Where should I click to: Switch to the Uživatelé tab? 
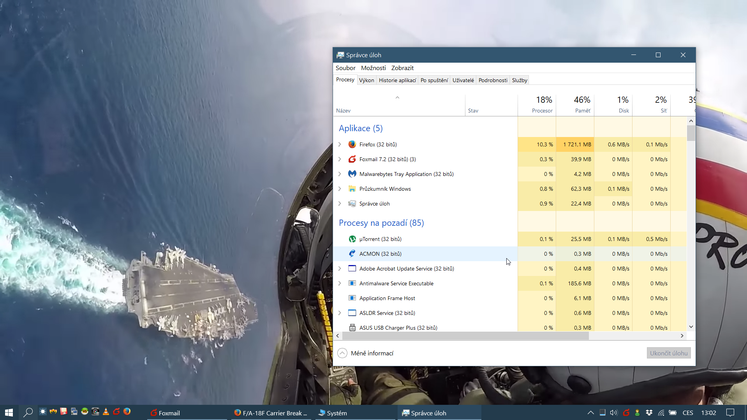463,80
